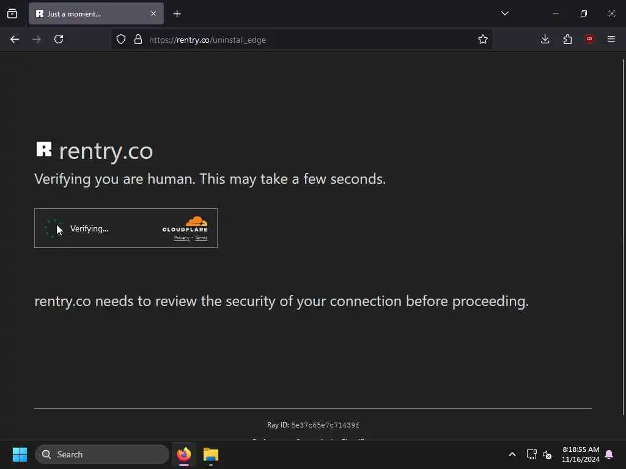Open Firefox application hamburger menu
This screenshot has height=469, width=626.
(611, 39)
